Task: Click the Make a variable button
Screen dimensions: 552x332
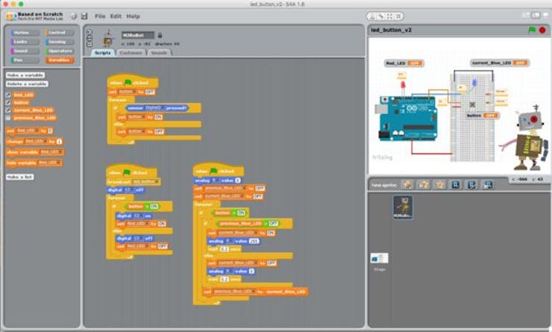Action: pyautogui.click(x=25, y=75)
